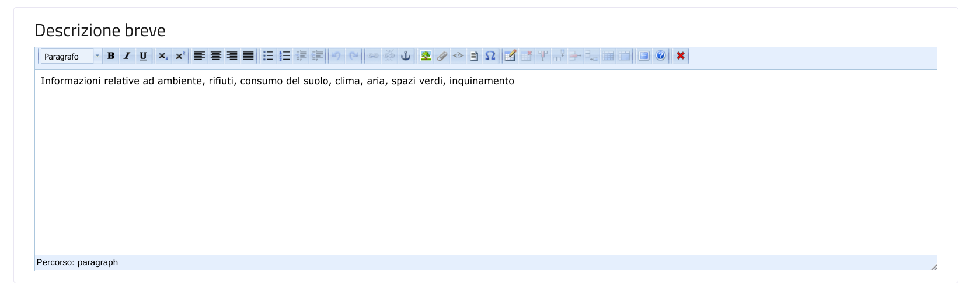Toggle italic formatting
This screenshot has height=288, width=969.
127,56
